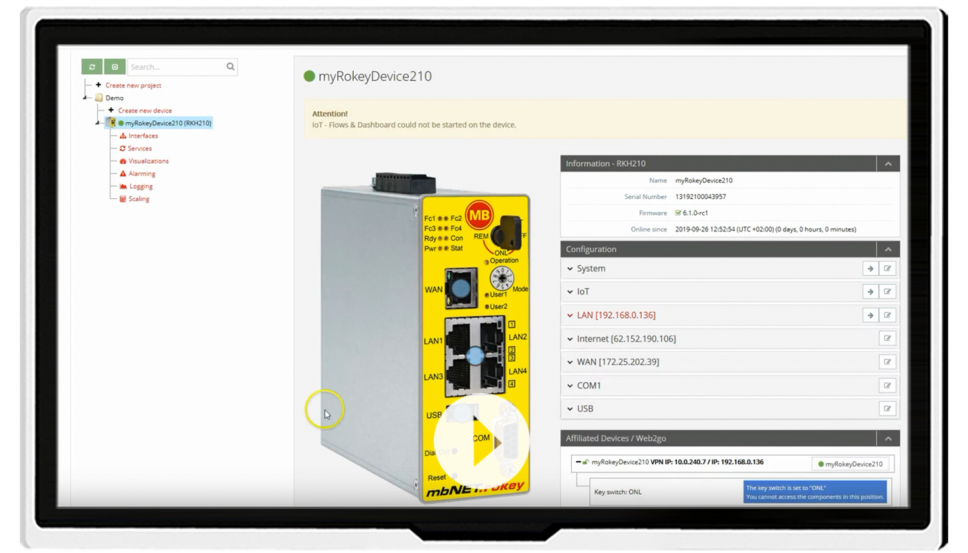
Task: Click the arrow button in IoT row
Action: pyautogui.click(x=870, y=292)
